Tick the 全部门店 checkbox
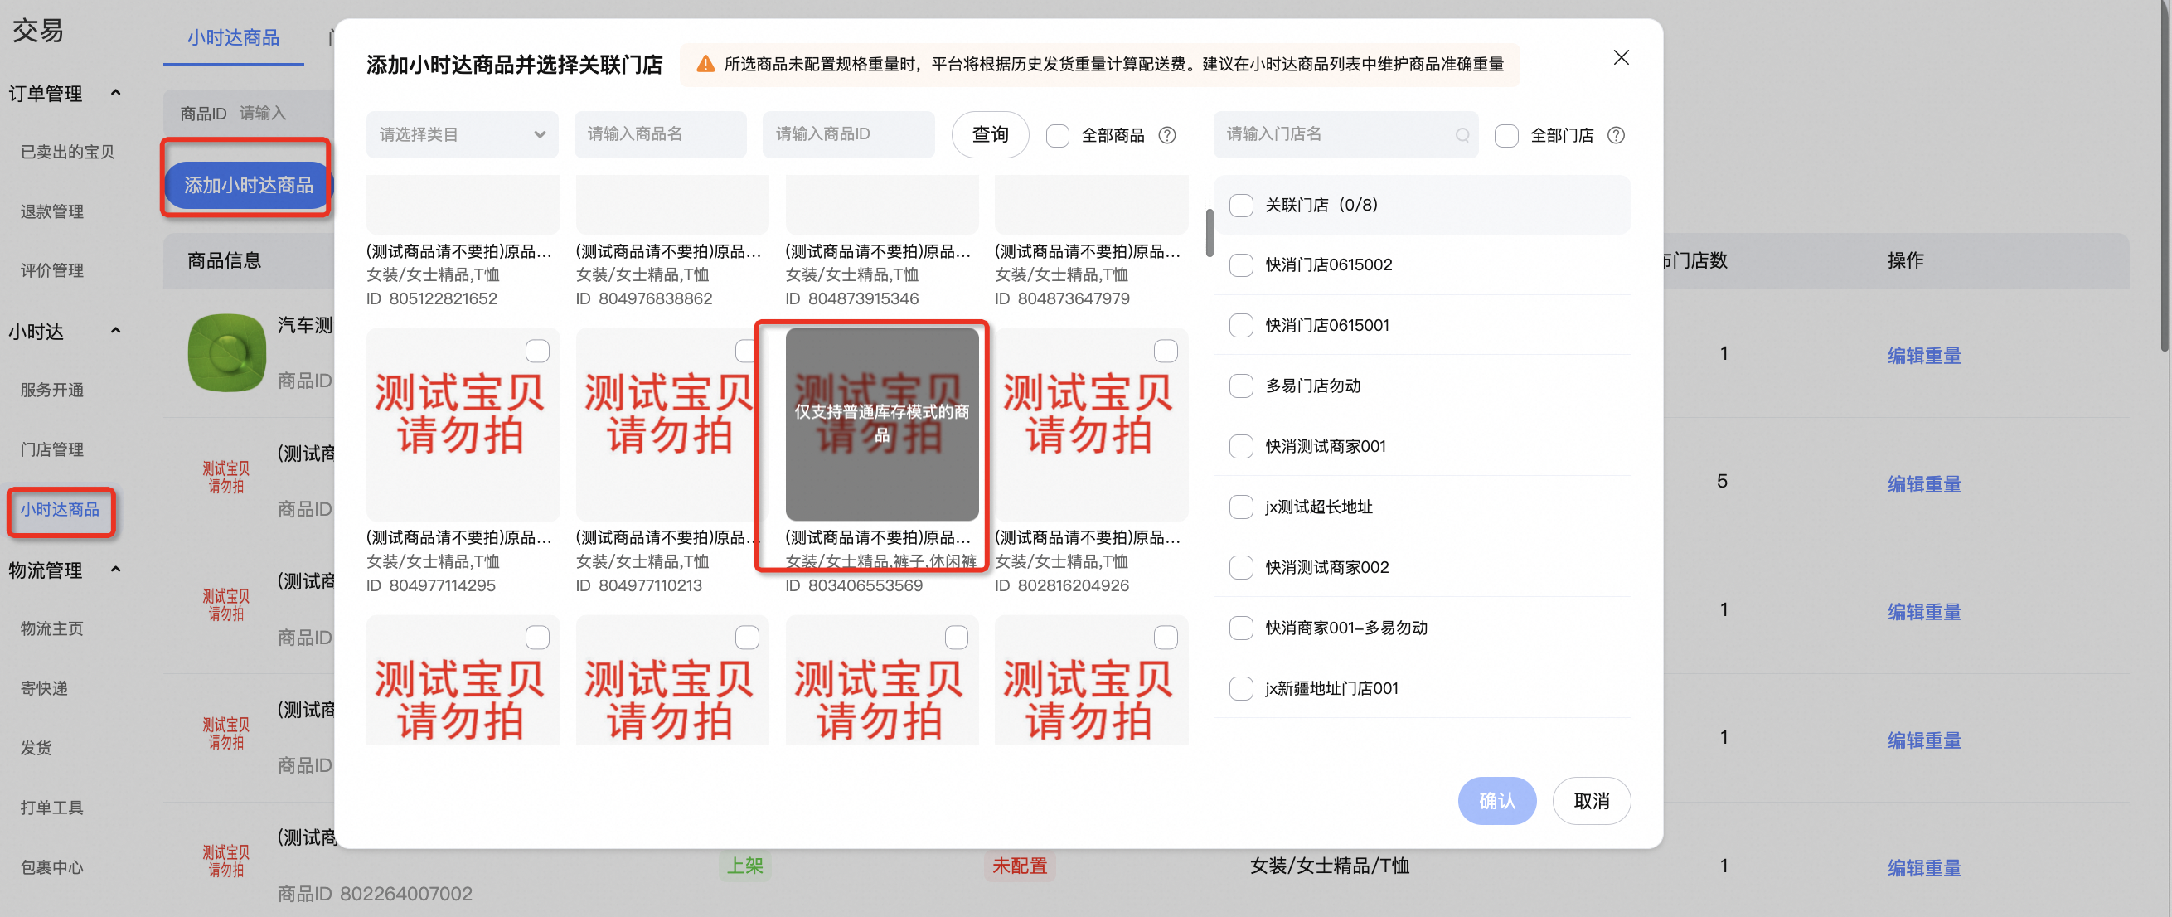The image size is (2172, 917). [1506, 135]
